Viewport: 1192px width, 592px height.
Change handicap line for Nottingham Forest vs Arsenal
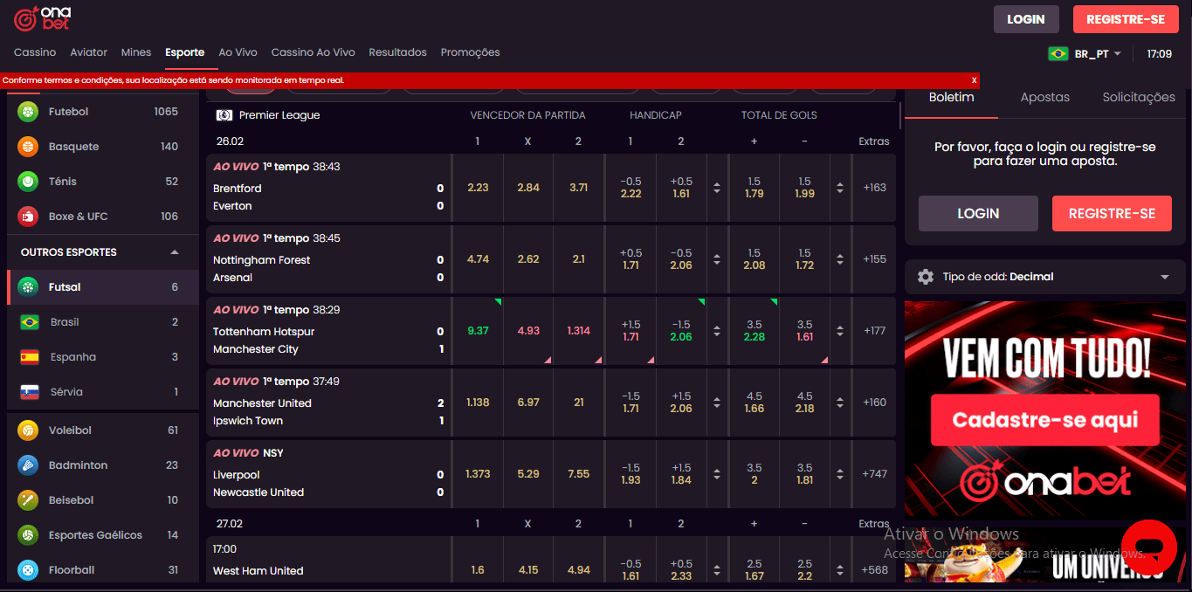717,259
